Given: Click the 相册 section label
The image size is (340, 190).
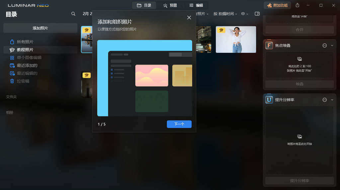Looking at the screenshot, I should pos(10,112).
